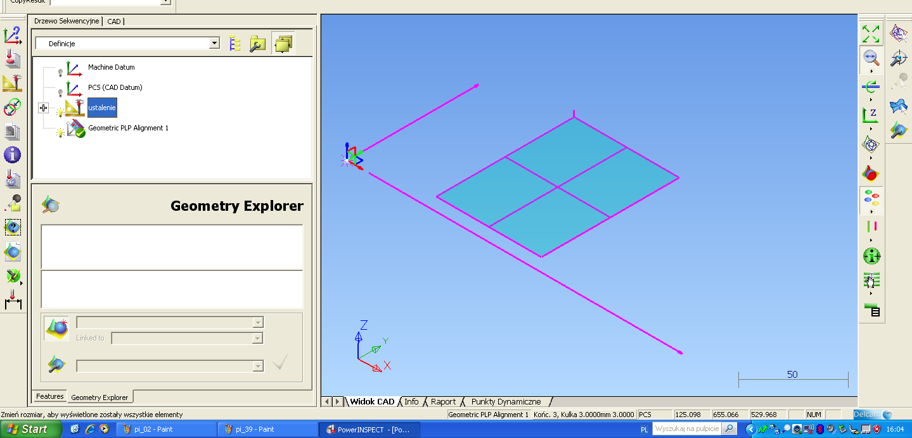Click the green Zoom to fit arrows icon
This screenshot has width=912, height=438.
pyautogui.click(x=871, y=34)
